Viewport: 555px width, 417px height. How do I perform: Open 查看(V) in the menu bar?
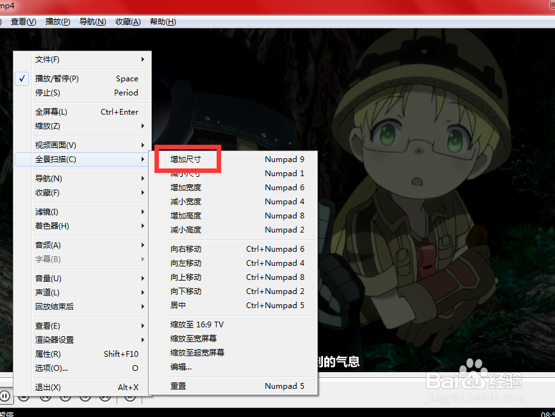pos(23,22)
